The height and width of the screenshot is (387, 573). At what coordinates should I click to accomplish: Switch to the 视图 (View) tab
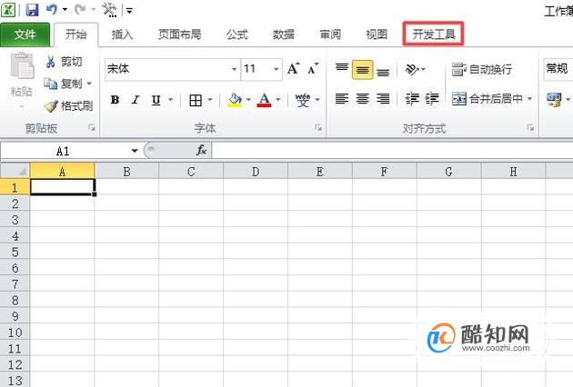(x=377, y=35)
